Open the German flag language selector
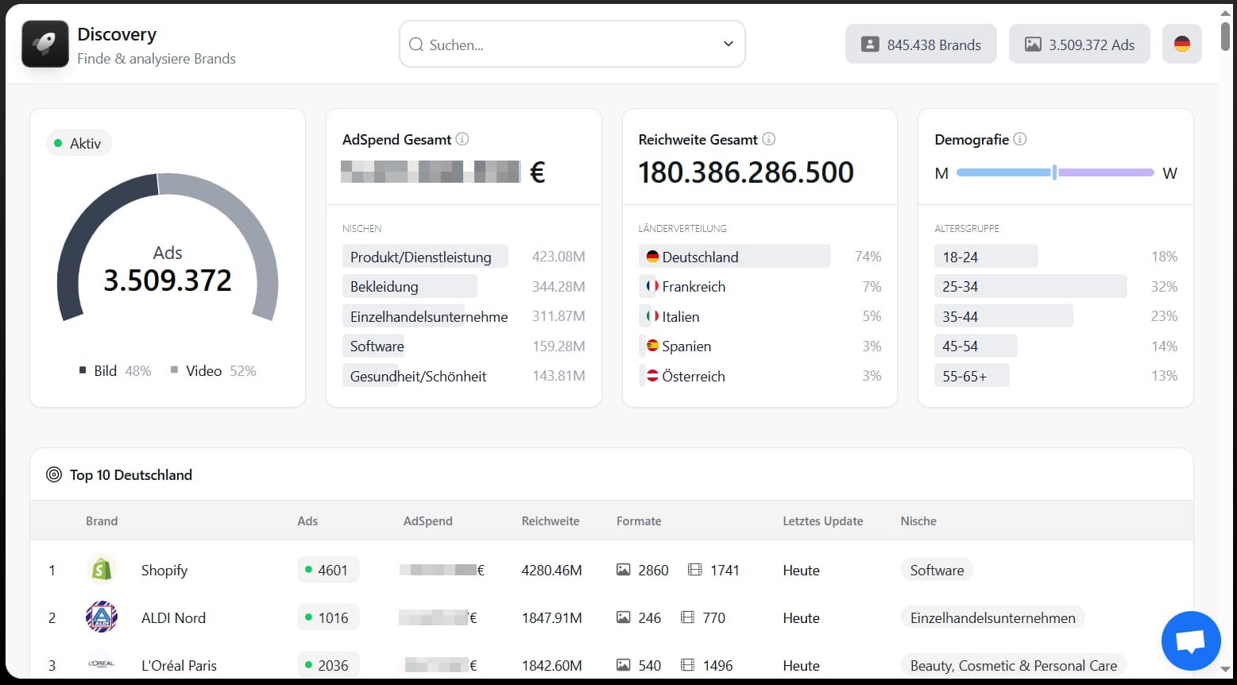 click(1181, 45)
